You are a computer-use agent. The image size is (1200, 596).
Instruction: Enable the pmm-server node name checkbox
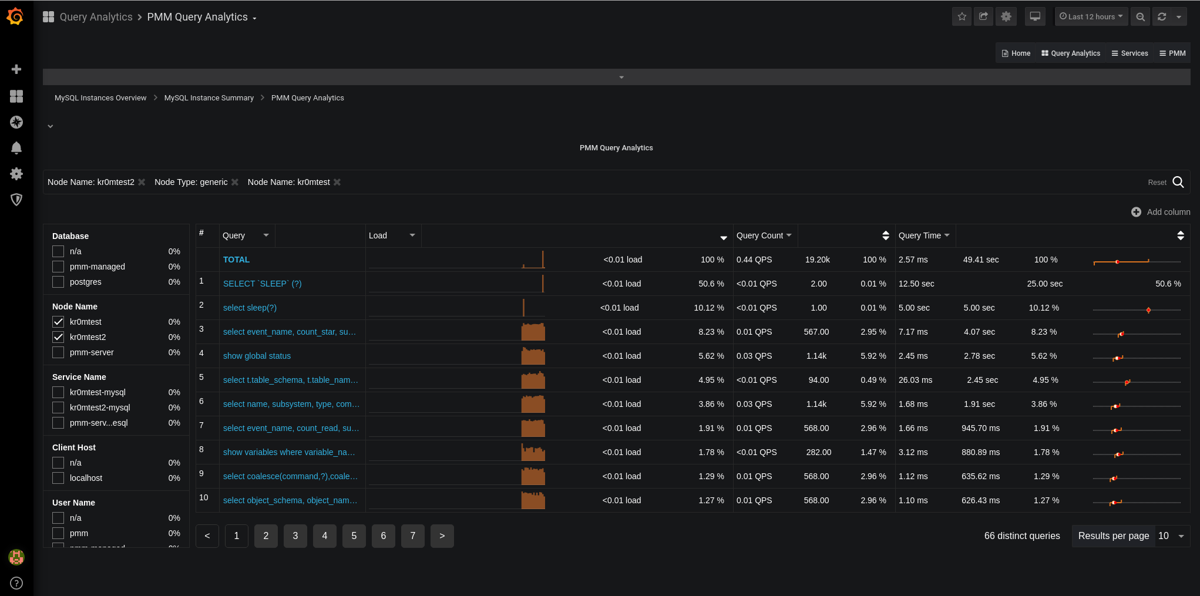click(58, 352)
